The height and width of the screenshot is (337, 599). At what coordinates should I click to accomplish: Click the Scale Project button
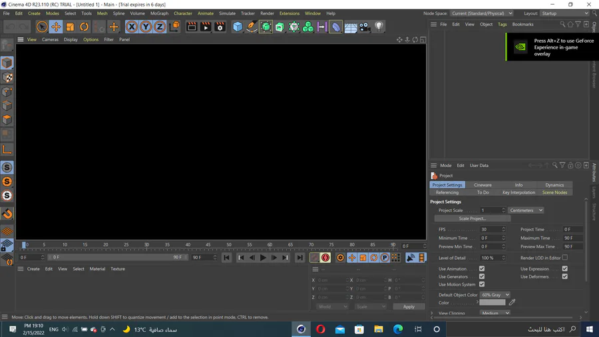[472, 218]
